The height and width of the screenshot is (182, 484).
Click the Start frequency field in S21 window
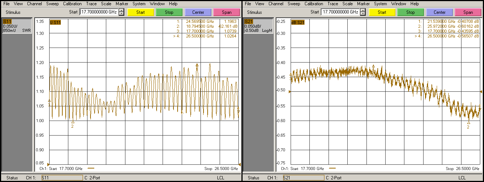coord(339,12)
